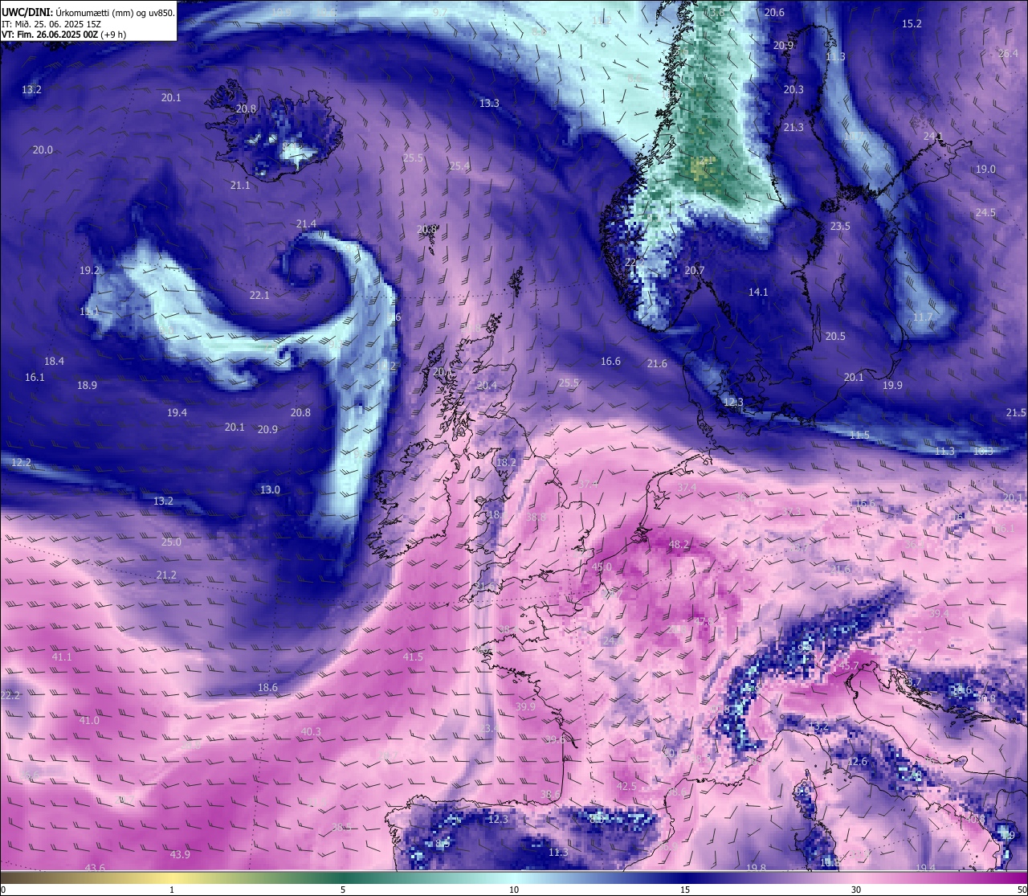
Task: Click the 20.4 value over Scotland
Action: click(x=487, y=386)
